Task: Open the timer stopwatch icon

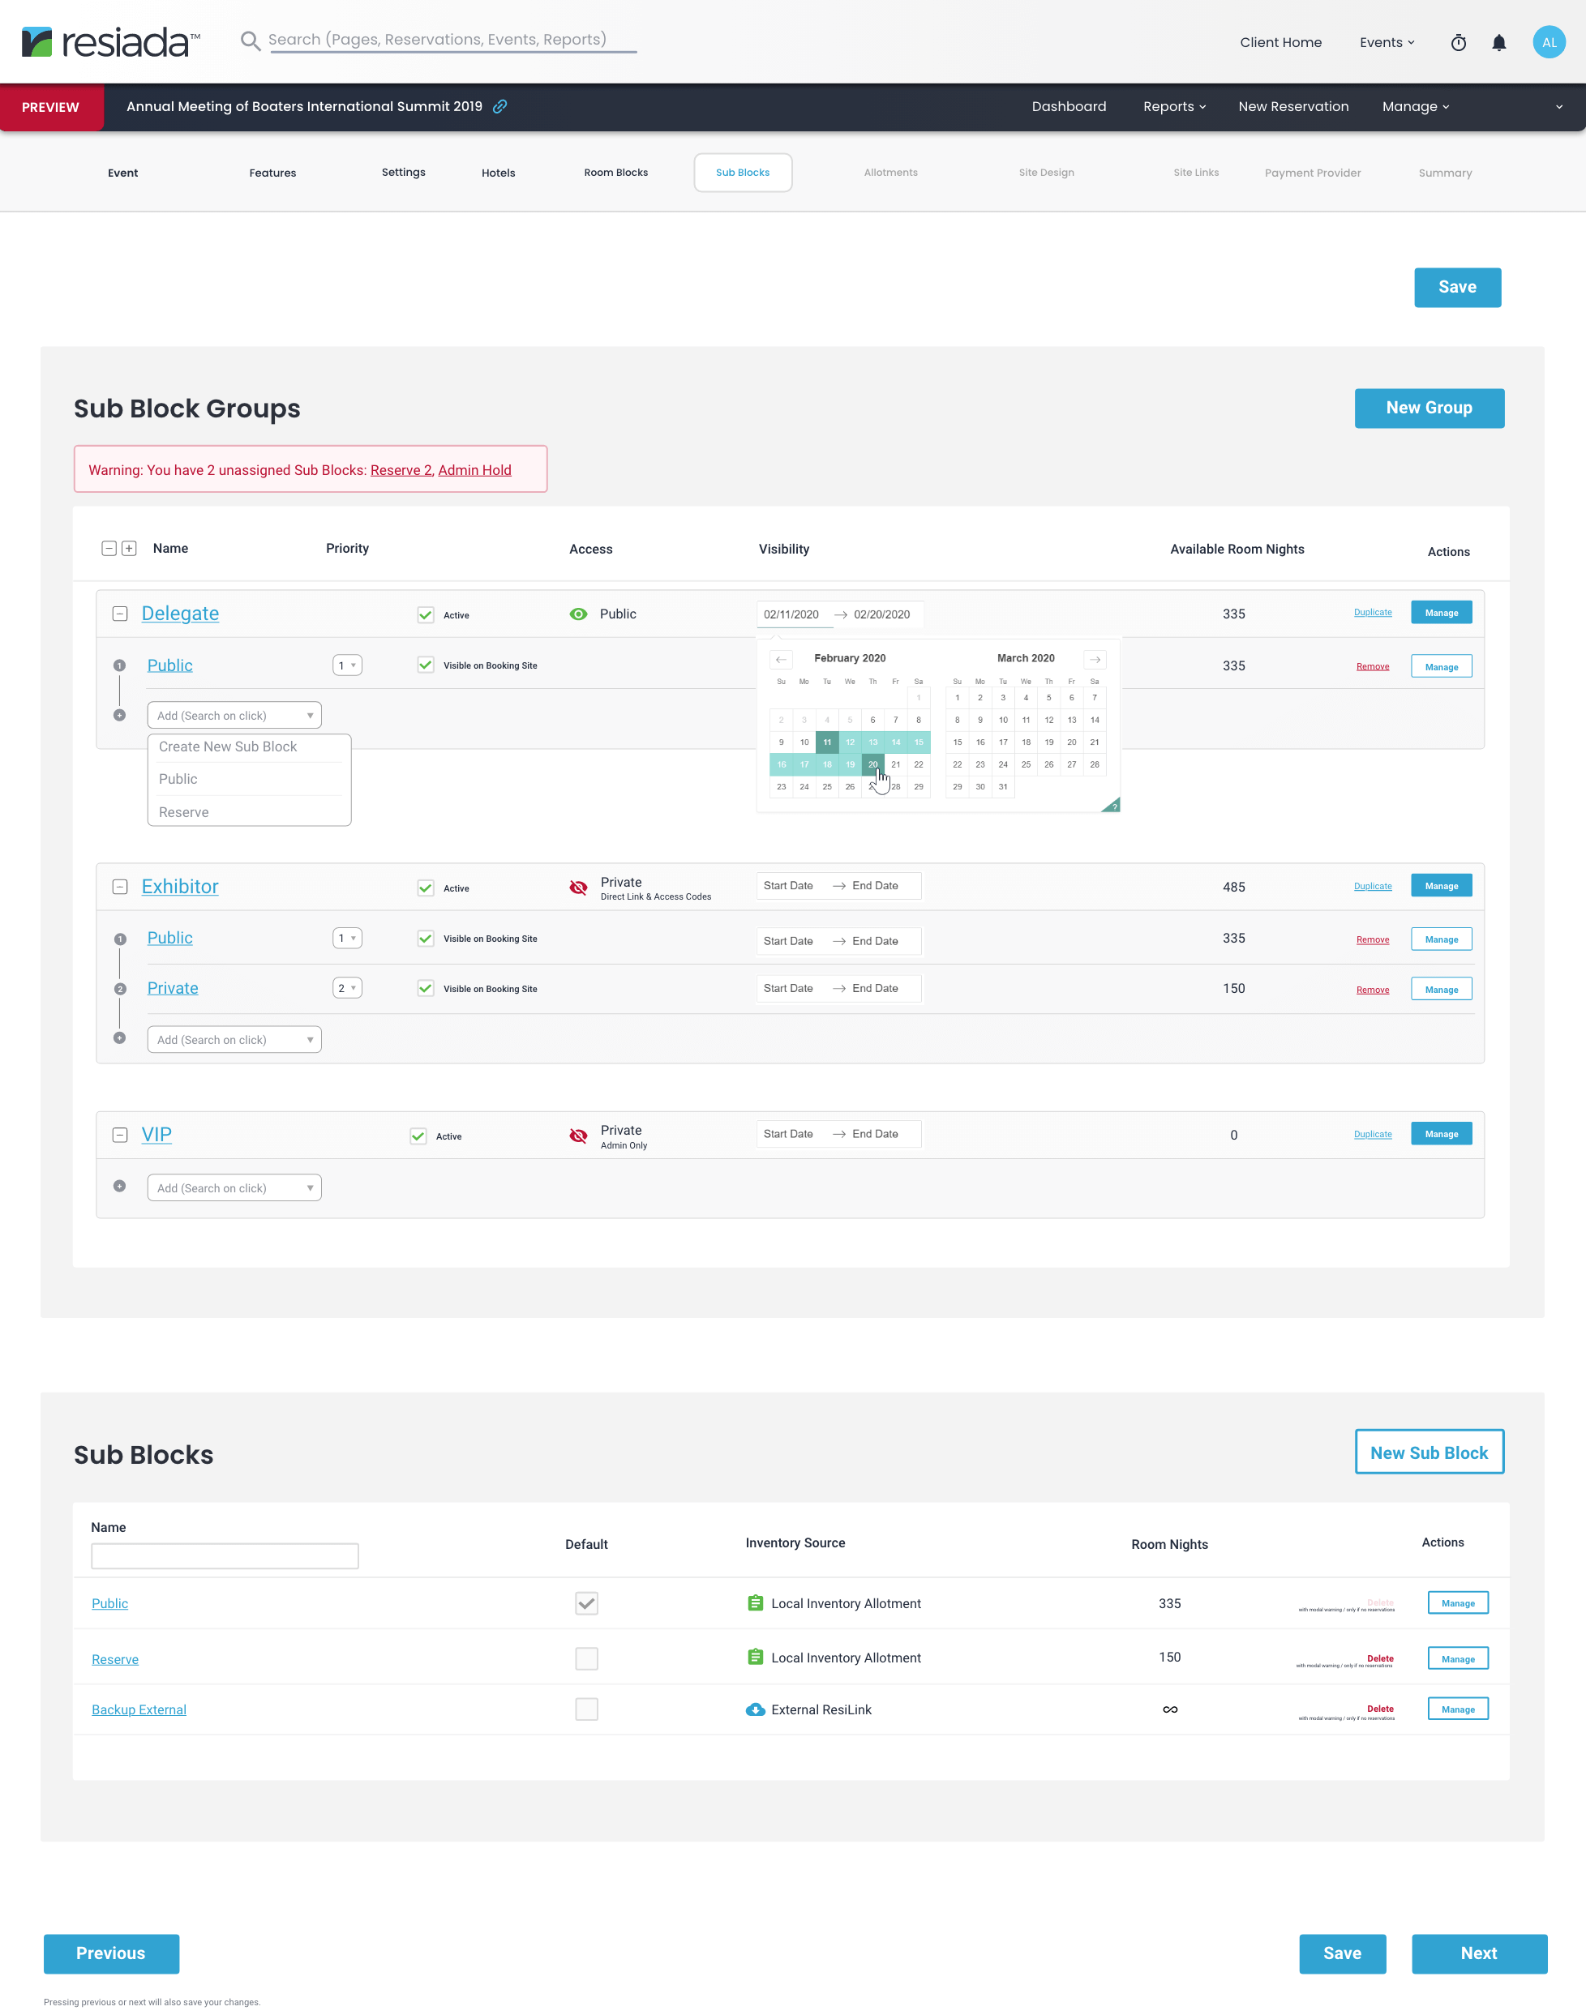Action: coord(1458,43)
